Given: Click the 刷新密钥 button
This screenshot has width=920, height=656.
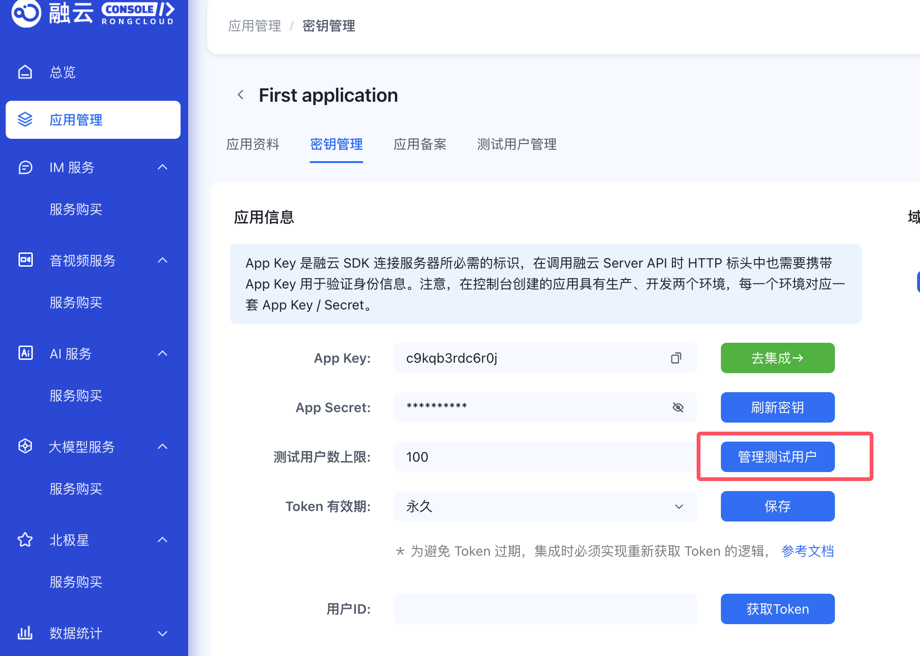Looking at the screenshot, I should pos(777,407).
